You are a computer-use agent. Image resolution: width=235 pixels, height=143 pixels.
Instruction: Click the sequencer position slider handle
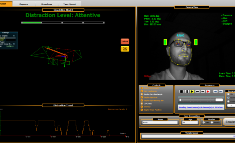point(180,100)
